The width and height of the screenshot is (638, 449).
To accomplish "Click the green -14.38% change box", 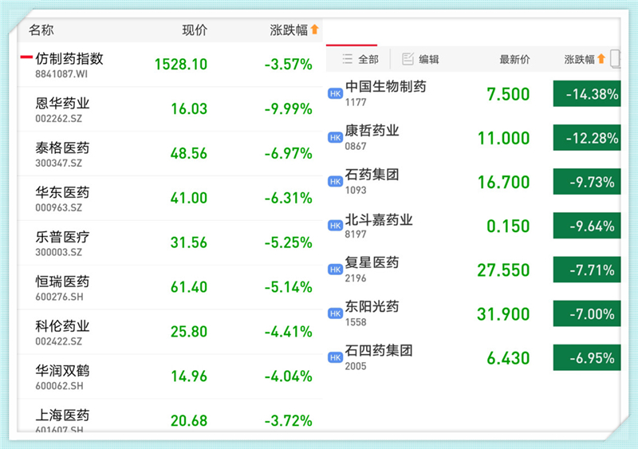I will pos(585,94).
